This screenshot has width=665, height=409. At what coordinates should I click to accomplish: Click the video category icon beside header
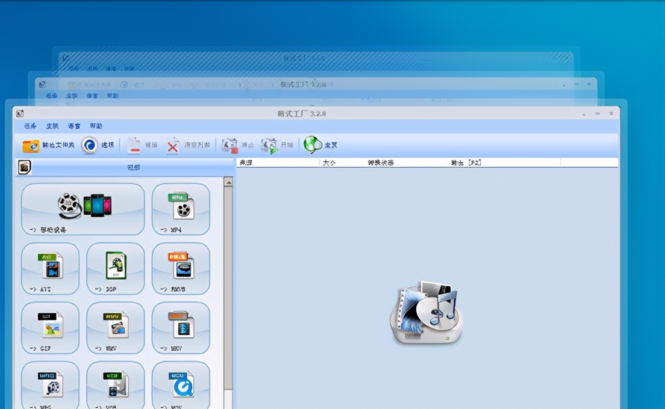tap(24, 167)
